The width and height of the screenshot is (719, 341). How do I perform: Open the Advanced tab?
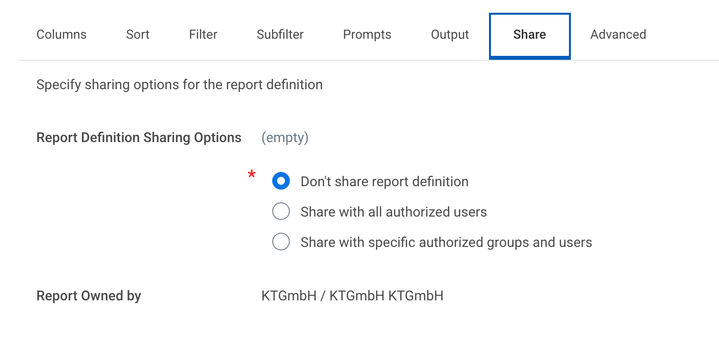(x=618, y=34)
